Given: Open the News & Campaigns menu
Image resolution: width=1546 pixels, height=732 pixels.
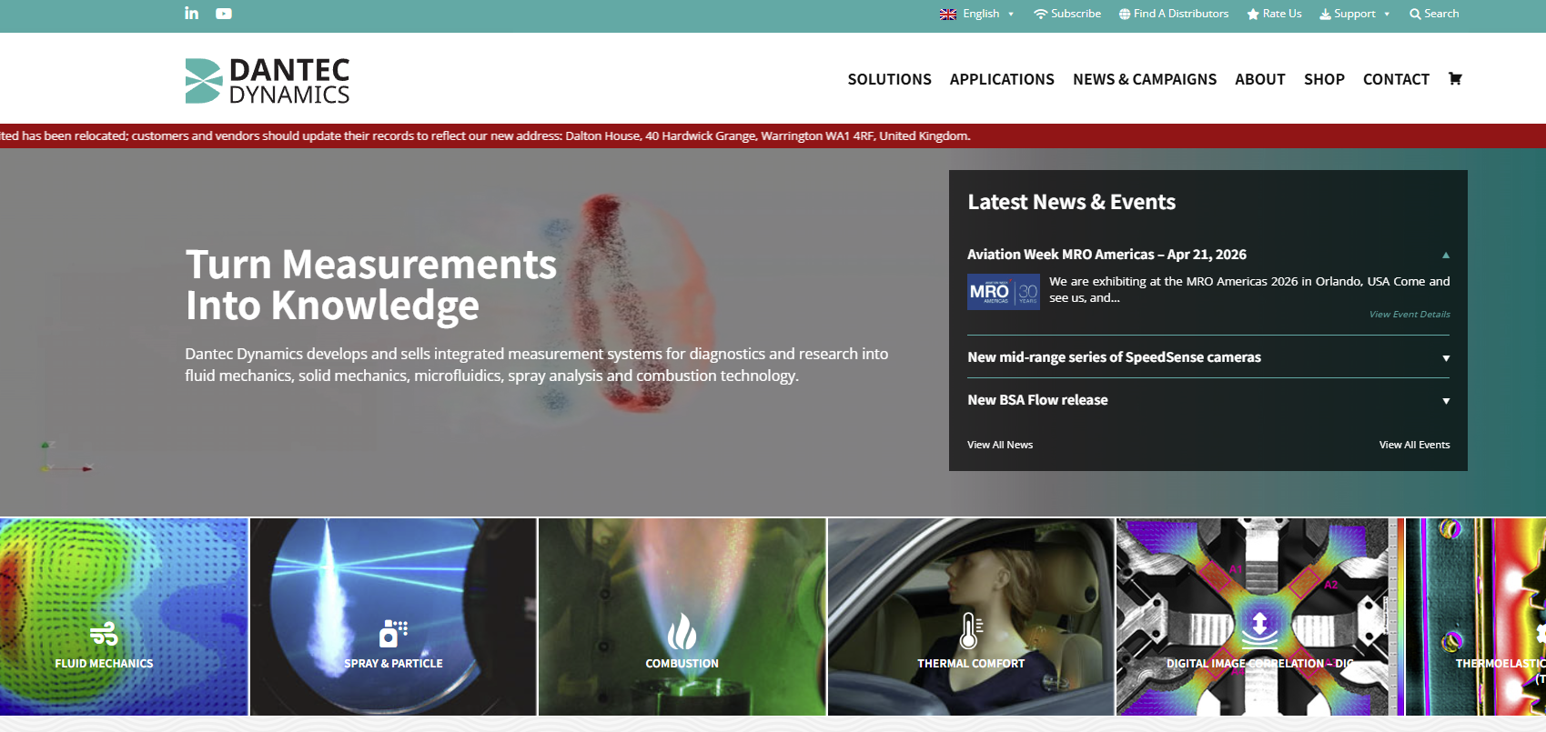Looking at the screenshot, I should 1145,79.
